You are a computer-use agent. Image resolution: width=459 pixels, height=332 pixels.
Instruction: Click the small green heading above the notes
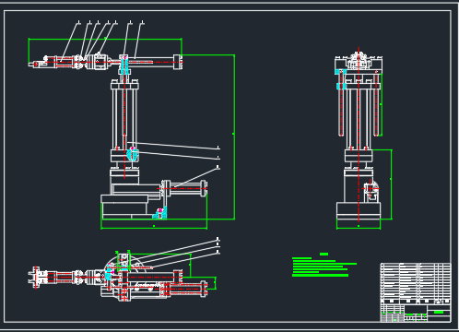(x=324, y=254)
